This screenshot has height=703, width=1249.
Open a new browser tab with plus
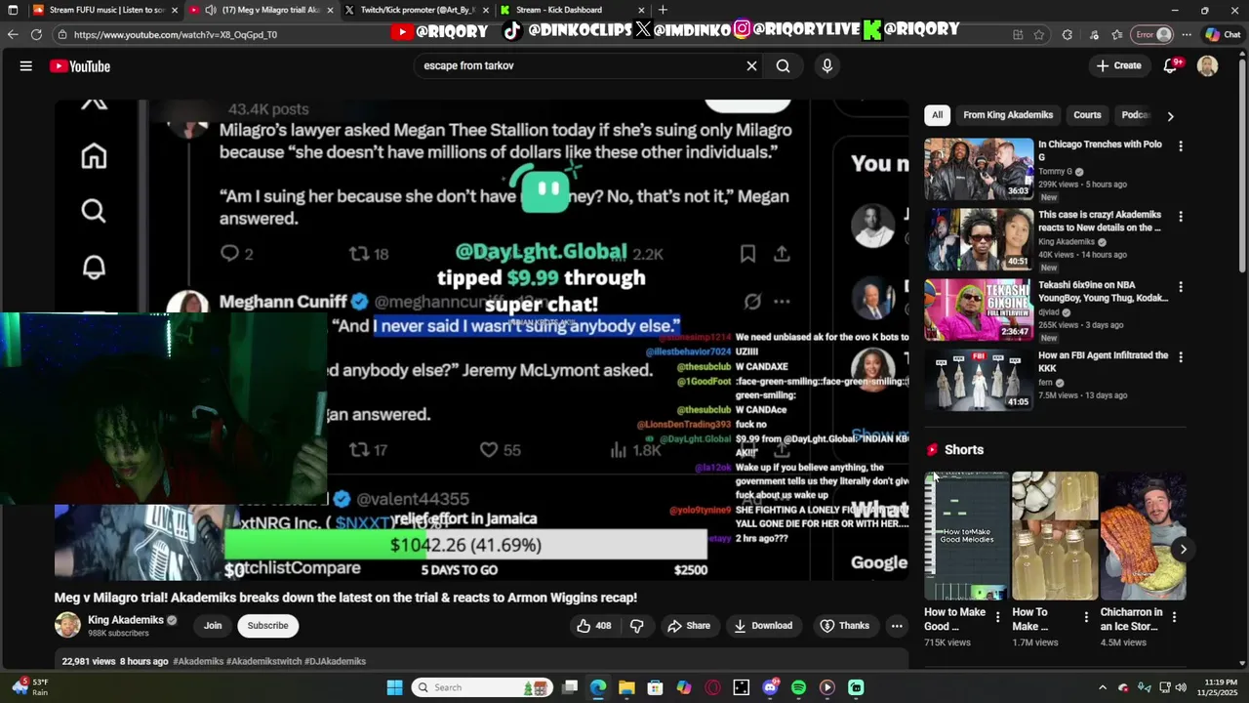663,10
